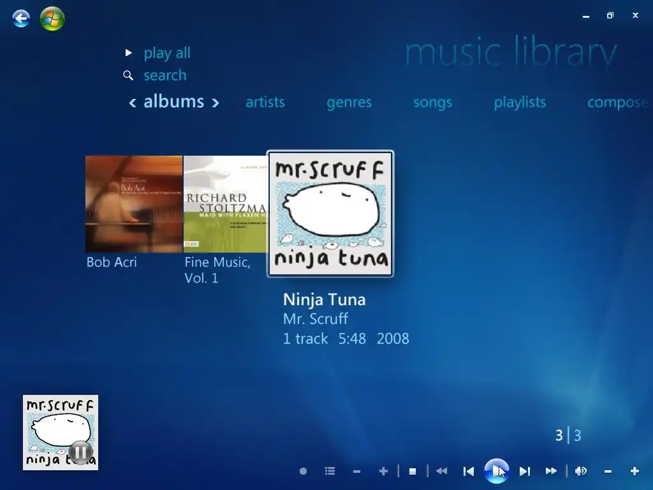Click the channel up plus button
653x490 pixels.
pyautogui.click(x=383, y=471)
